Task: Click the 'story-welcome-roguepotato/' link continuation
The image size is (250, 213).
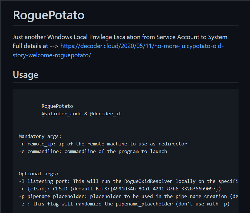Action: click(52, 55)
